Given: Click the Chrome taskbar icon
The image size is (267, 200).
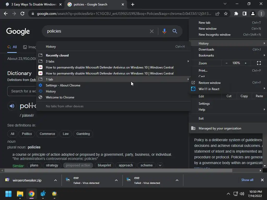Looking at the screenshot, I should point(32,194).
